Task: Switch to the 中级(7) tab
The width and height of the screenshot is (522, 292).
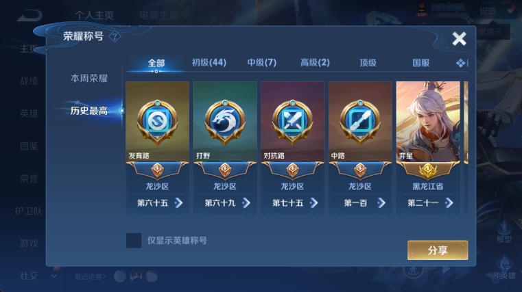Action: [x=261, y=62]
